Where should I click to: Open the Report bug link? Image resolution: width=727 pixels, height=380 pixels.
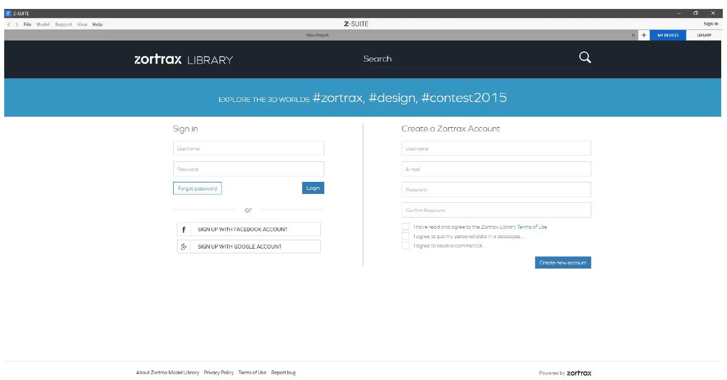tap(283, 373)
